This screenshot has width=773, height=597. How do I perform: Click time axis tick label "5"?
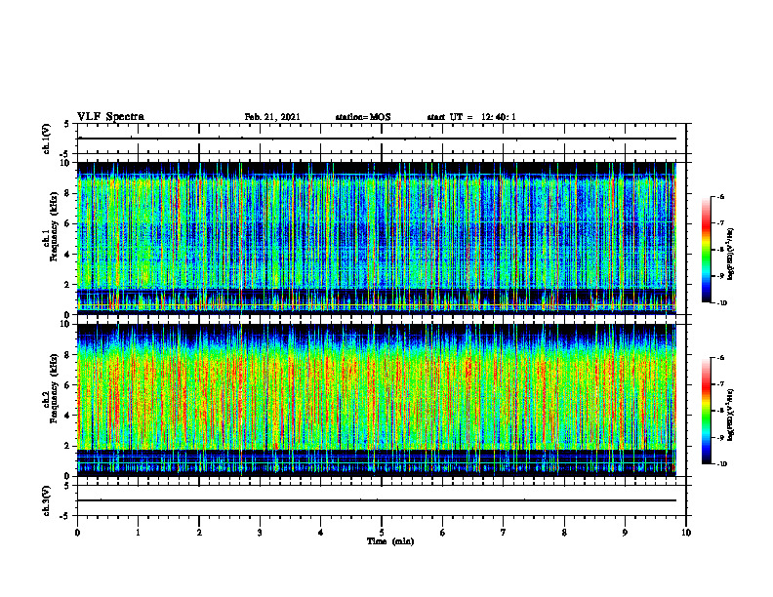click(382, 533)
